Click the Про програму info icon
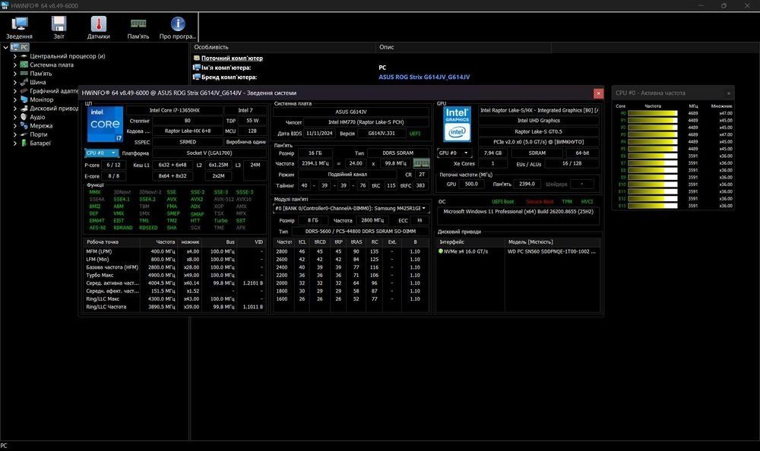Image resolution: width=760 pixels, height=451 pixels. 177,27
